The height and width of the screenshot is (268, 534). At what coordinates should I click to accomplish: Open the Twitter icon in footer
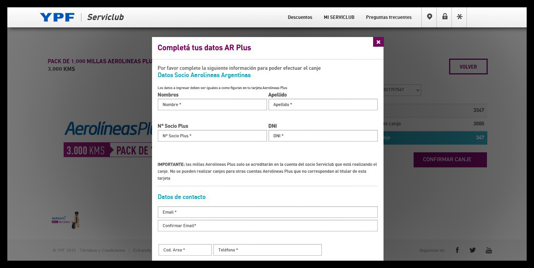[473, 250]
